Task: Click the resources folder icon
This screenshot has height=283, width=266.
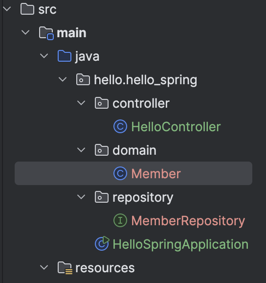Action: [65, 268]
